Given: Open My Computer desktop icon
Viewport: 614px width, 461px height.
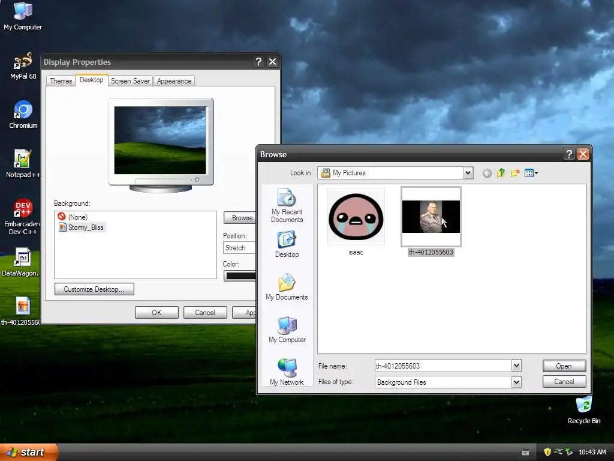Looking at the screenshot, I should [23, 16].
